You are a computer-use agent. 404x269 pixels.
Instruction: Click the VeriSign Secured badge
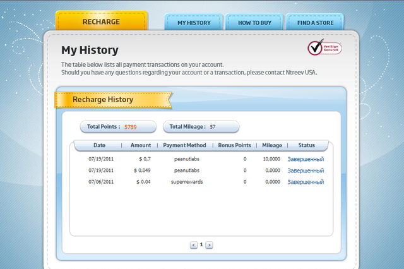[324, 47]
